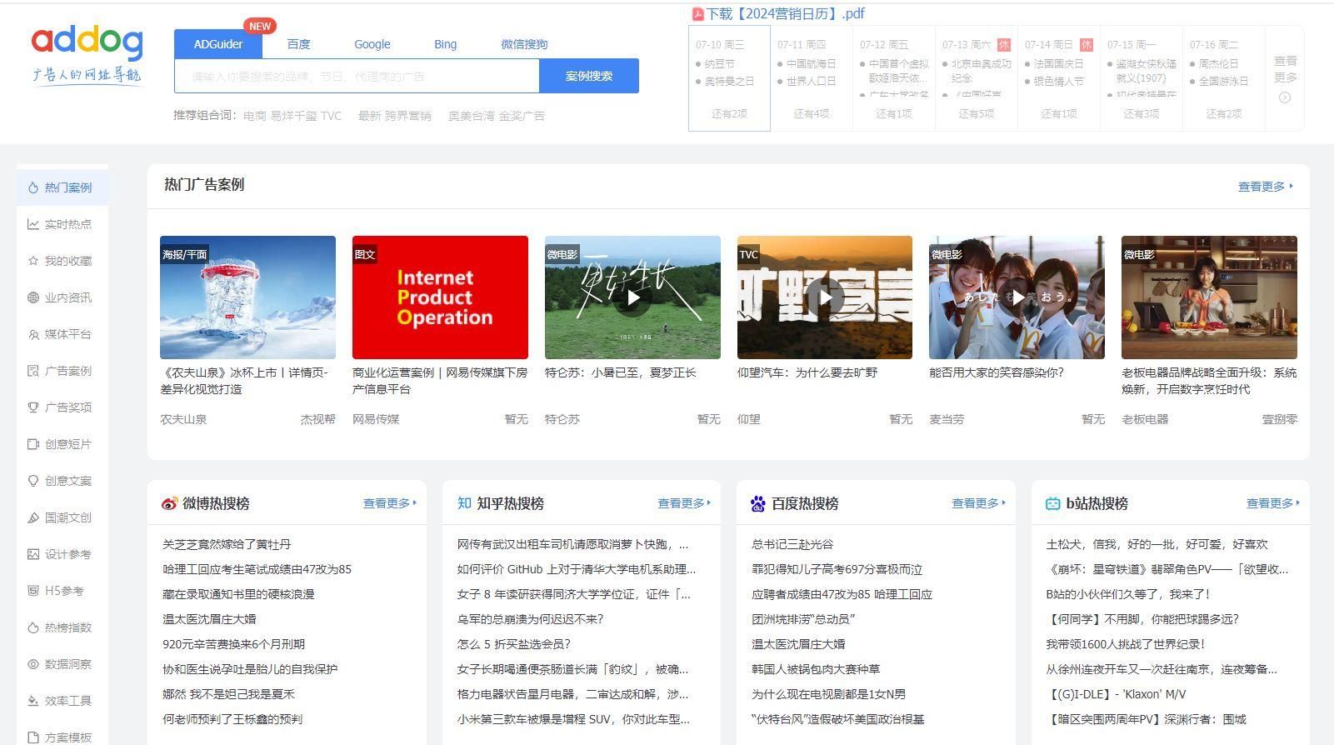Click the 方案模板 document icon

click(x=33, y=737)
